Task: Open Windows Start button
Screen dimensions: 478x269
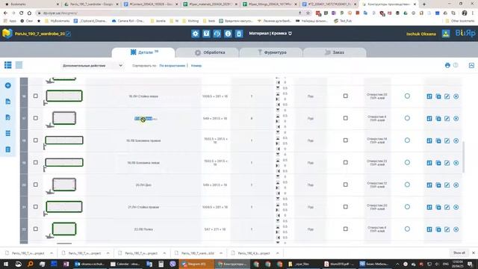Action: pos(6,264)
